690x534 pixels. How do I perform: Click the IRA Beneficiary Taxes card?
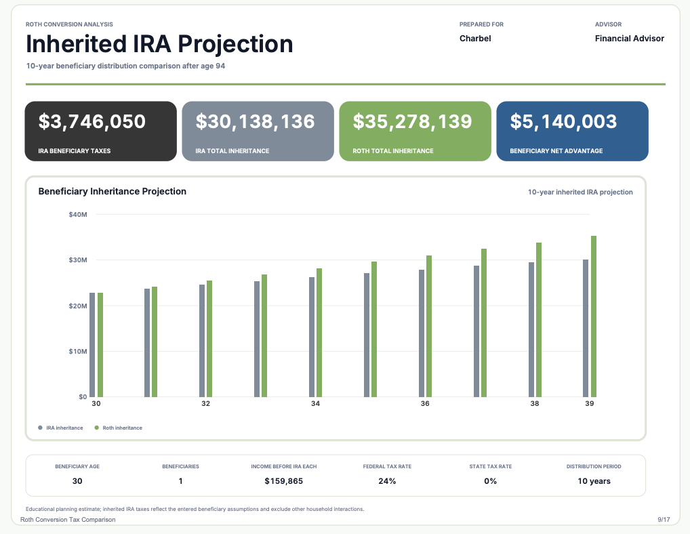click(x=101, y=131)
